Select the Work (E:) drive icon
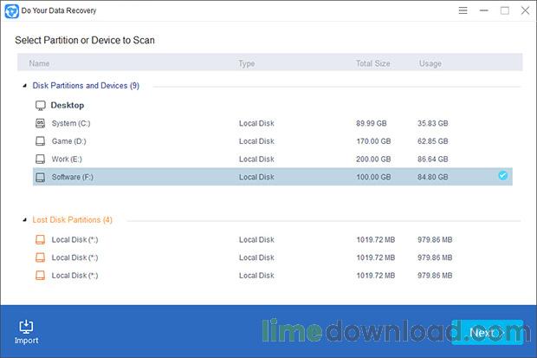Screen dimensions: 537x358 [40, 159]
